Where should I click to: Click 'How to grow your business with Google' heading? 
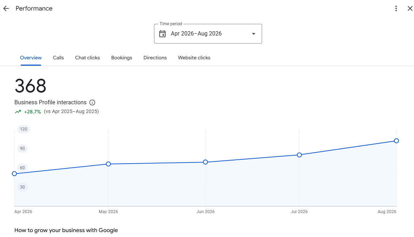(66, 230)
